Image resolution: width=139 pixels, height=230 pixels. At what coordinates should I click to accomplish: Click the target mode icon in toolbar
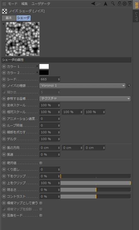pyautogui.click(x=124, y=4)
